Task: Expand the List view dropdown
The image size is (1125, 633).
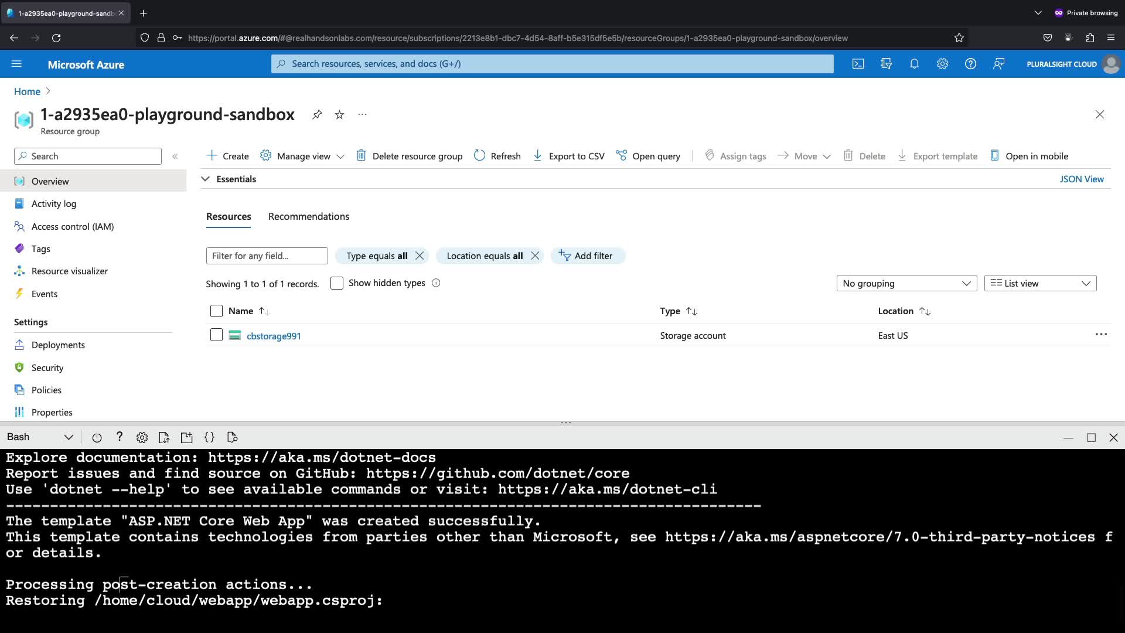Action: point(1040,283)
